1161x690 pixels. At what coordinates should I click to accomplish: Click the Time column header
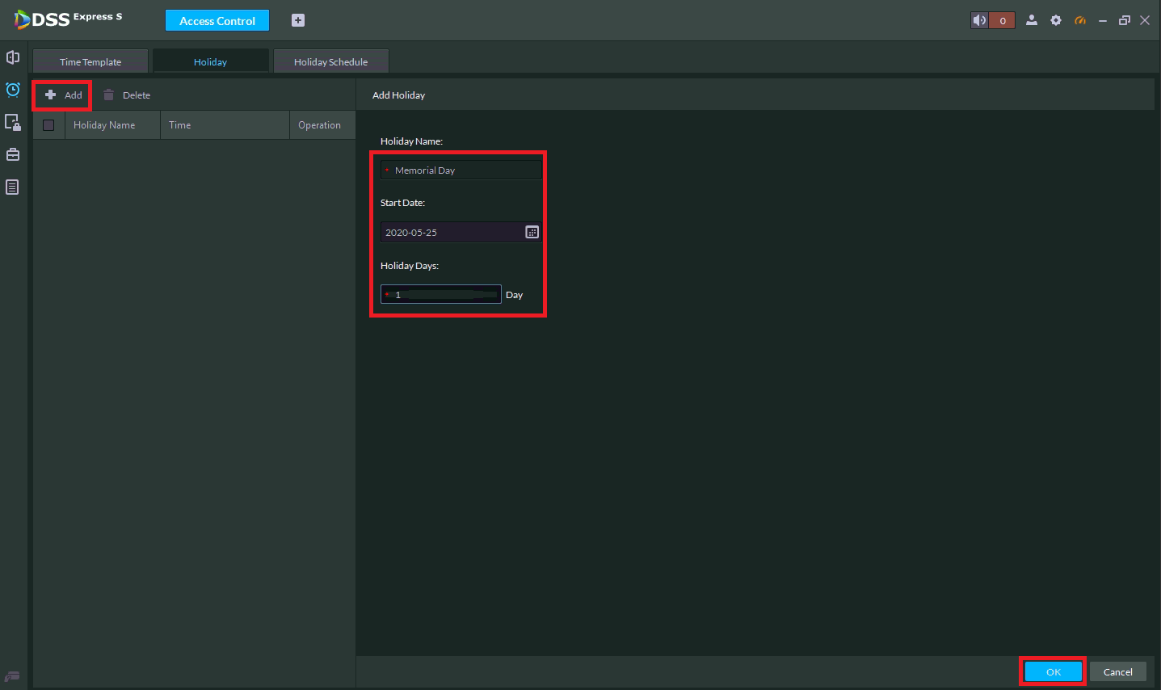point(225,125)
